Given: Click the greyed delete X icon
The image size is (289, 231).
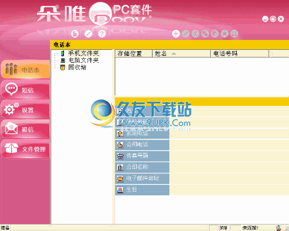Looking at the screenshot, I should 224,34.
